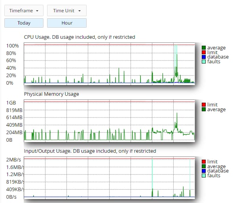Select the Today timeframe button

tap(24, 23)
